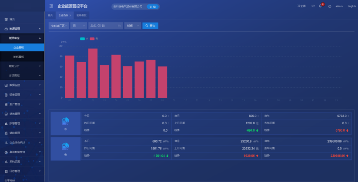Toggle the water (水) series in chart legend
Screen dimensions: 358x182
83,39
